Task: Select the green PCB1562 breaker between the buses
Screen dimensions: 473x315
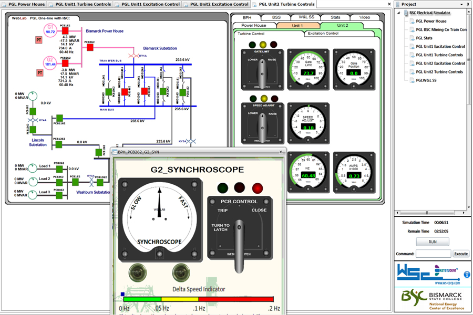Action: point(108,92)
